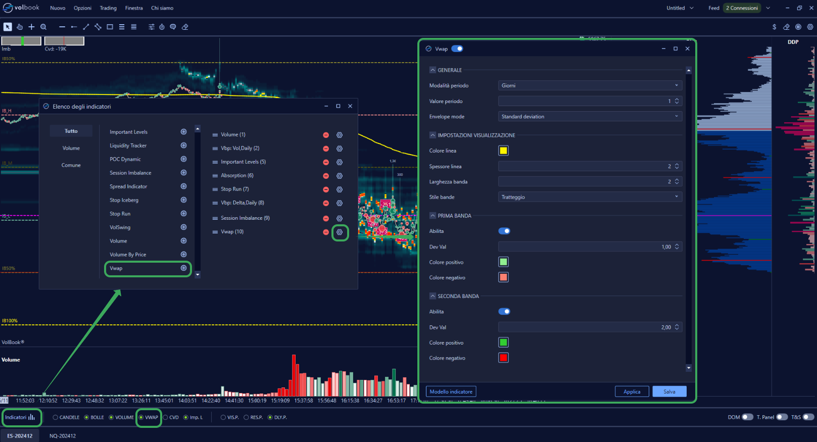This screenshot has height=442, width=817.
Task: Toggle the T&S switch
Action: 808,417
